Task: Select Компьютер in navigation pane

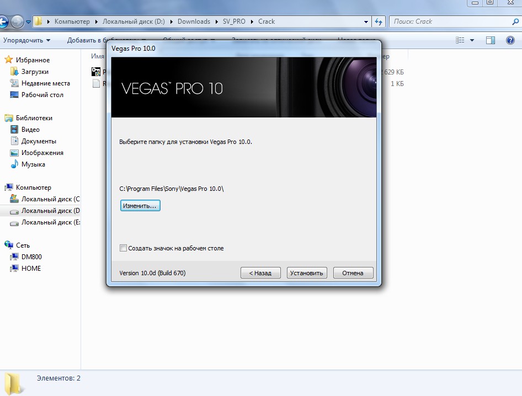Action: coord(33,188)
